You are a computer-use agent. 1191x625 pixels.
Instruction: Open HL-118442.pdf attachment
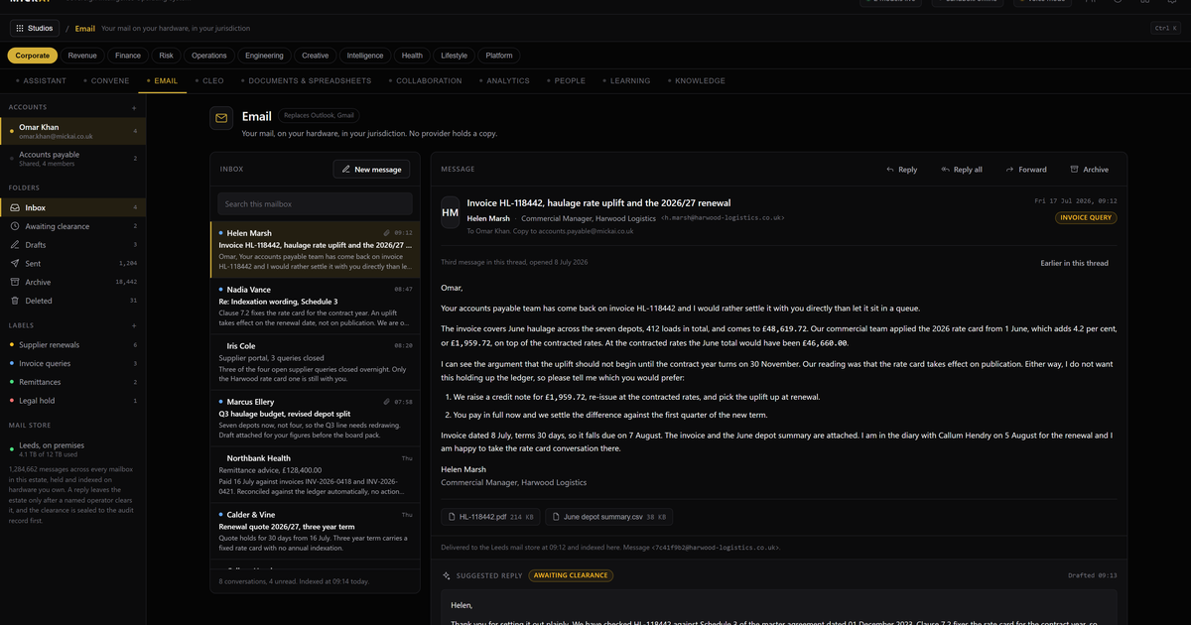pyautogui.click(x=491, y=517)
